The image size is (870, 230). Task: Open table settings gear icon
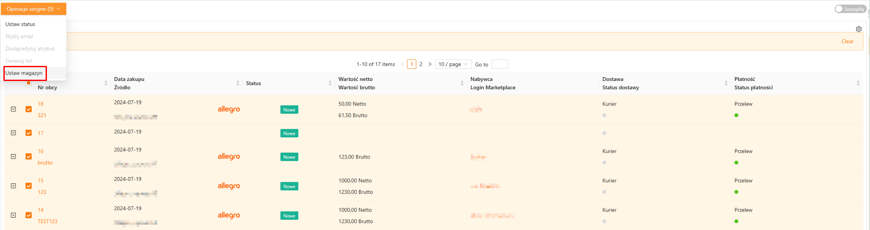pos(858,29)
